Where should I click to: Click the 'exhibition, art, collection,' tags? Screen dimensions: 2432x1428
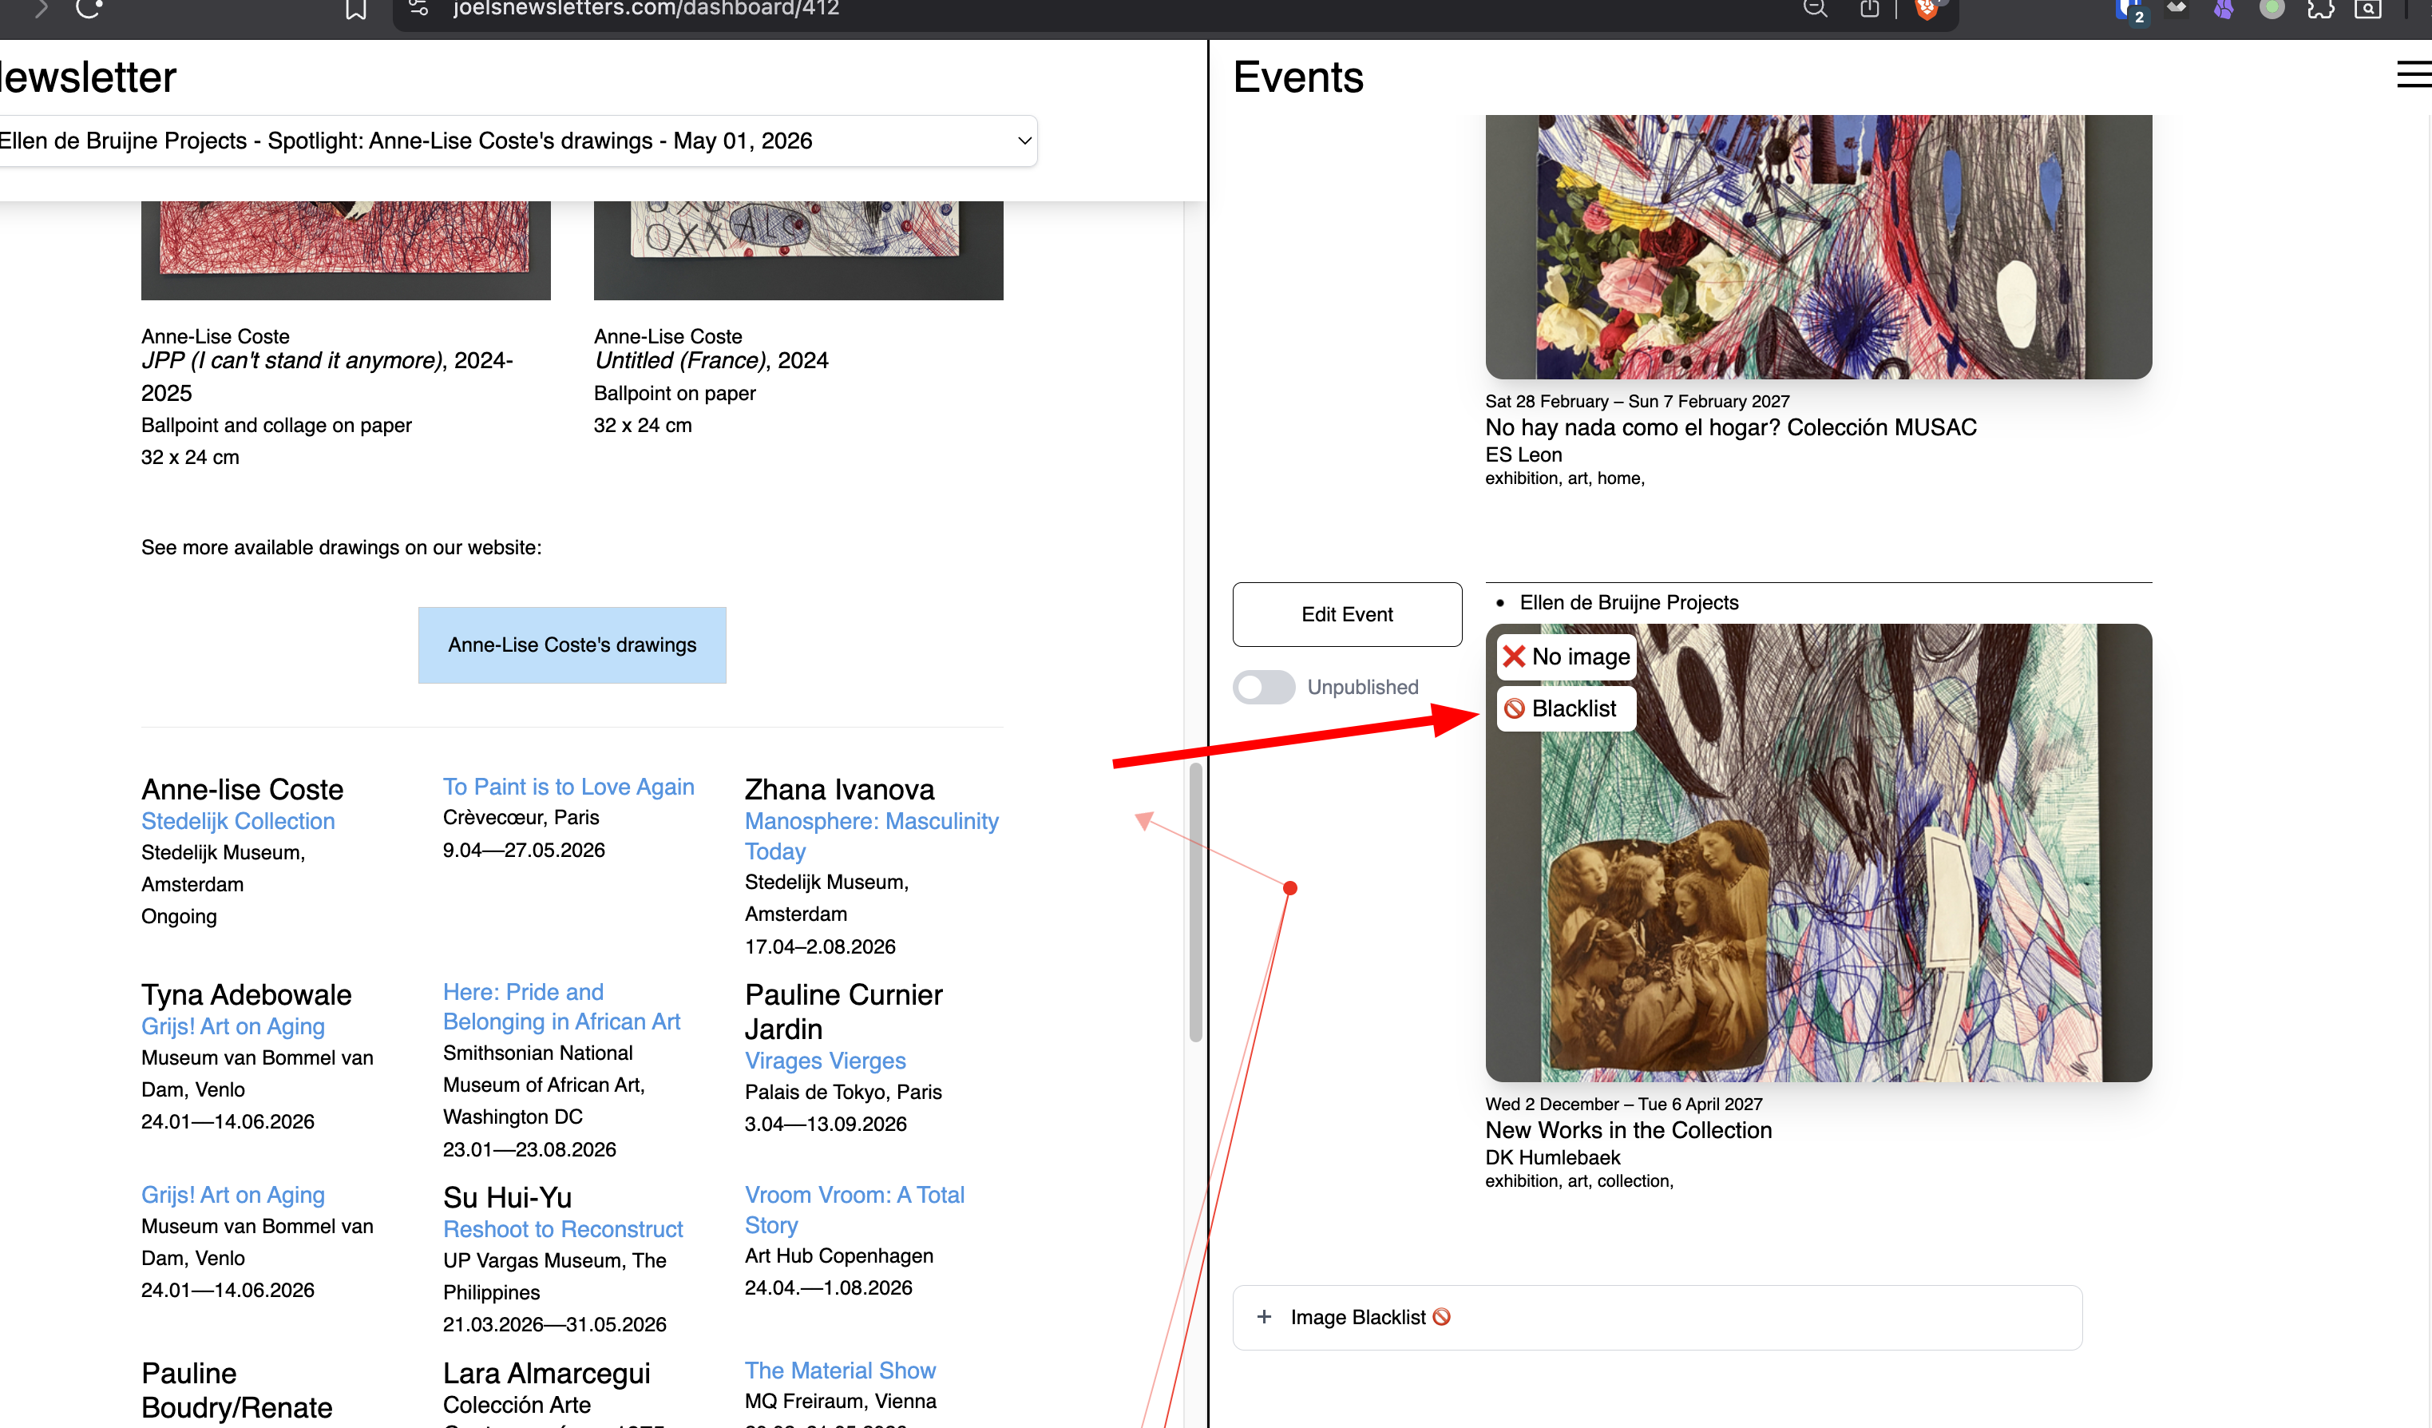pos(1580,1181)
